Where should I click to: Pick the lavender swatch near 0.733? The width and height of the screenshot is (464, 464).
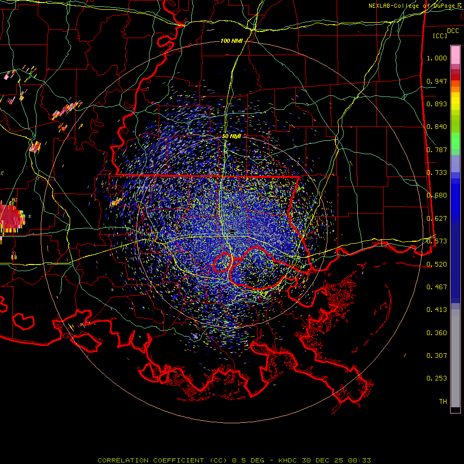[x=455, y=164]
